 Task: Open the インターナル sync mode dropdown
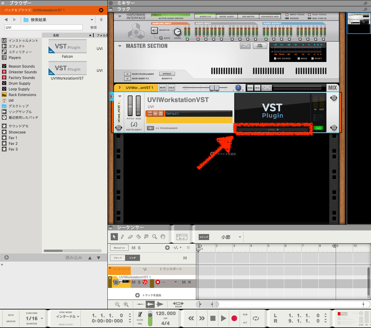tap(78, 316)
